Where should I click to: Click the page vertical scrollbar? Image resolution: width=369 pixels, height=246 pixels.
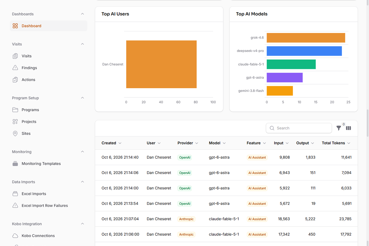[x=367, y=123]
